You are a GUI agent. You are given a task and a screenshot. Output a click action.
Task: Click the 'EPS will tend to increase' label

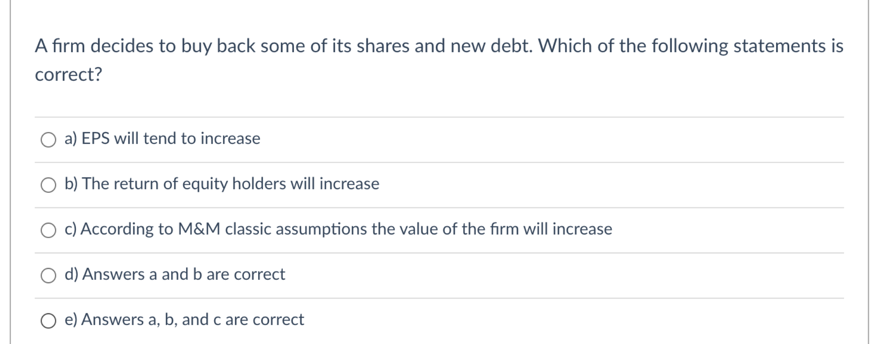click(171, 139)
